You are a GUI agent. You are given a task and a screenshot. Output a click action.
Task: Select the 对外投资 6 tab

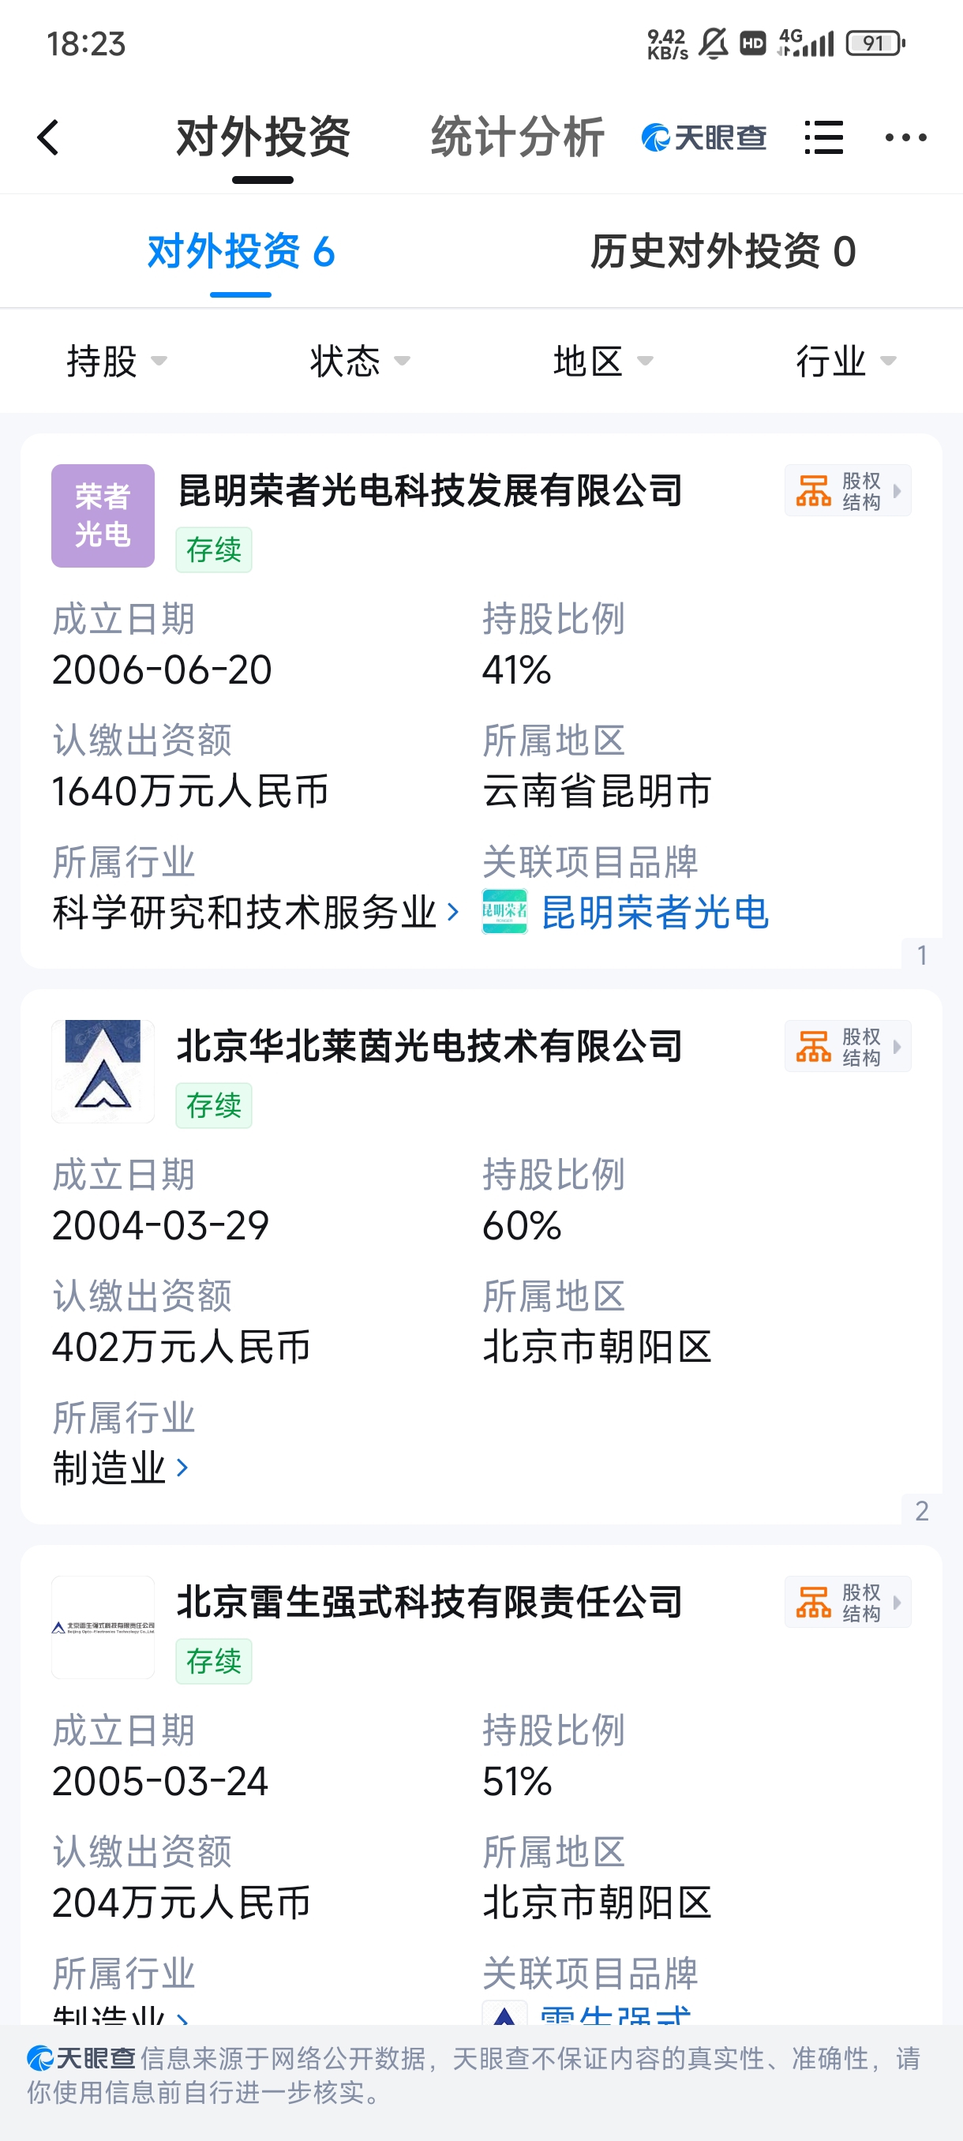pos(241,251)
